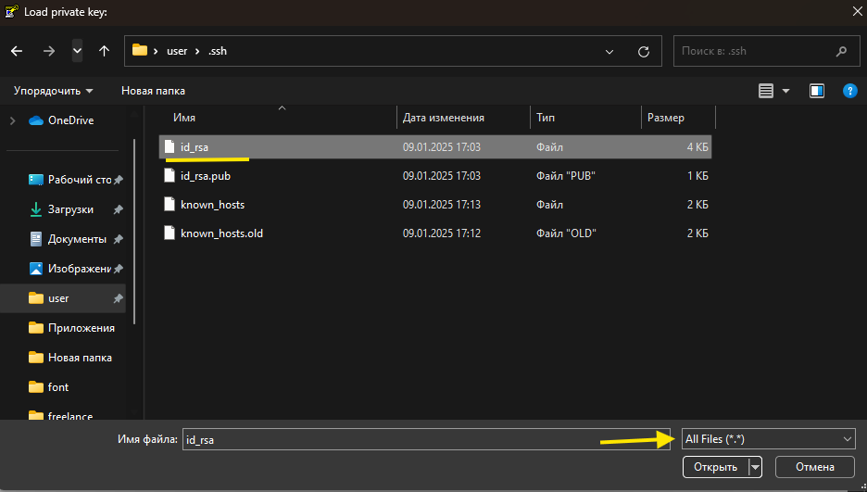Open 'Документы' in the sidebar
Screen dimensions: 867x492
(76, 239)
